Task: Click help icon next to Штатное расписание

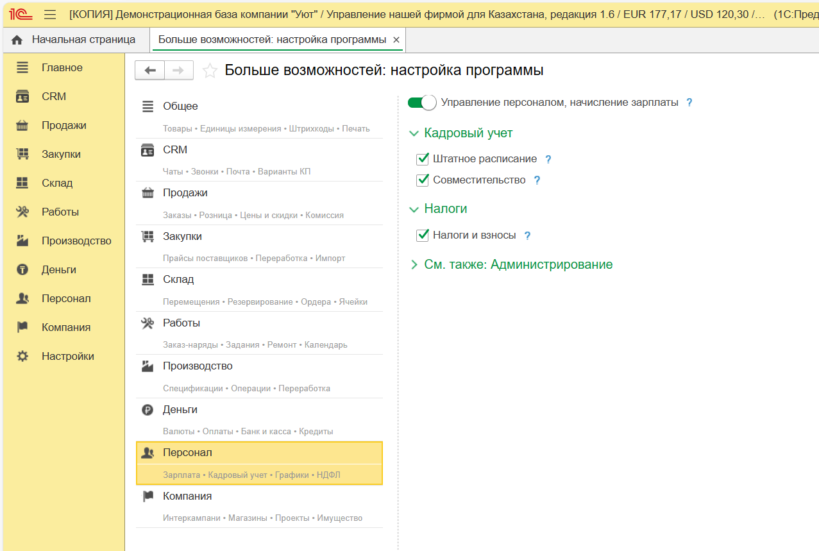Action: (x=548, y=160)
